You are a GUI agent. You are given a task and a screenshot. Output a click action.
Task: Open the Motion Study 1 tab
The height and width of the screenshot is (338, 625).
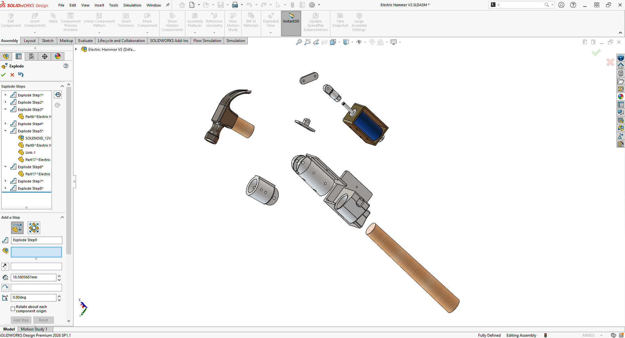pos(34,329)
